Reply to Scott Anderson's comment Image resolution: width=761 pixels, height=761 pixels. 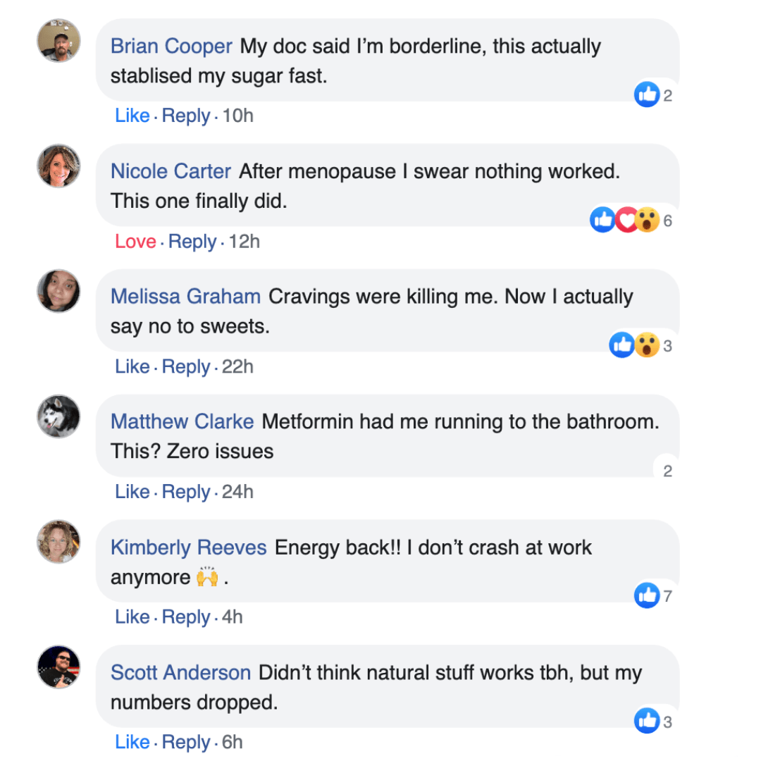(186, 742)
